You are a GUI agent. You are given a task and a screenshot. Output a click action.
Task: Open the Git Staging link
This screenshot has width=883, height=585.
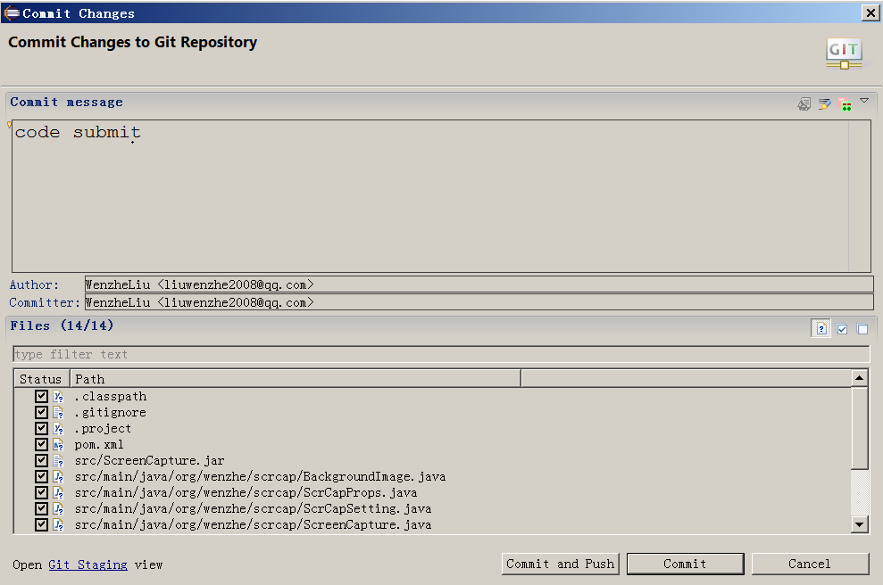click(87, 564)
